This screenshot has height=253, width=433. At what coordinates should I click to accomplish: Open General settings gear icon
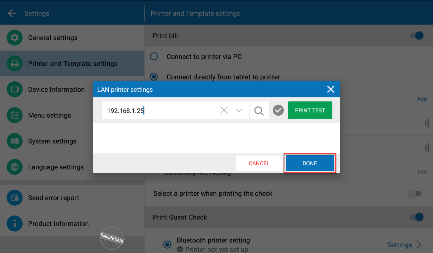point(15,38)
